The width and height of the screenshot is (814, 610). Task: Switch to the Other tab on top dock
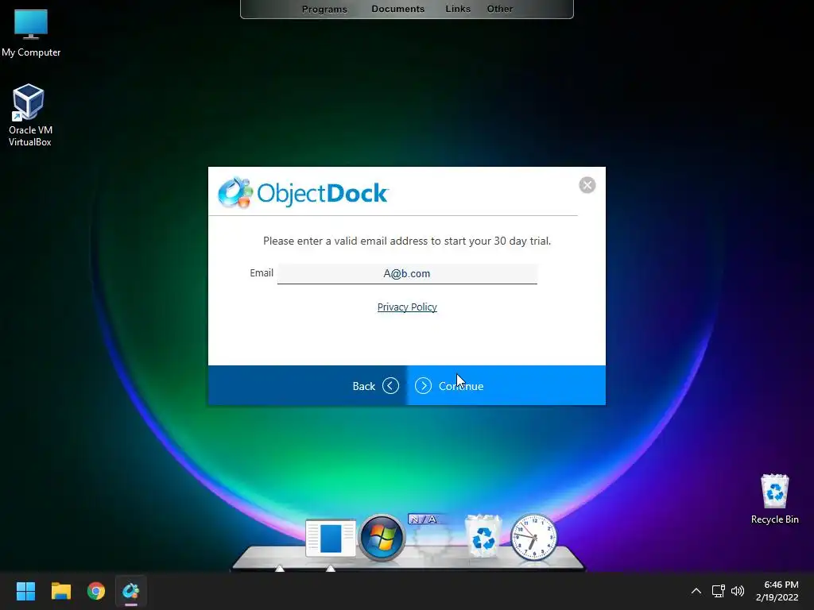(499, 9)
